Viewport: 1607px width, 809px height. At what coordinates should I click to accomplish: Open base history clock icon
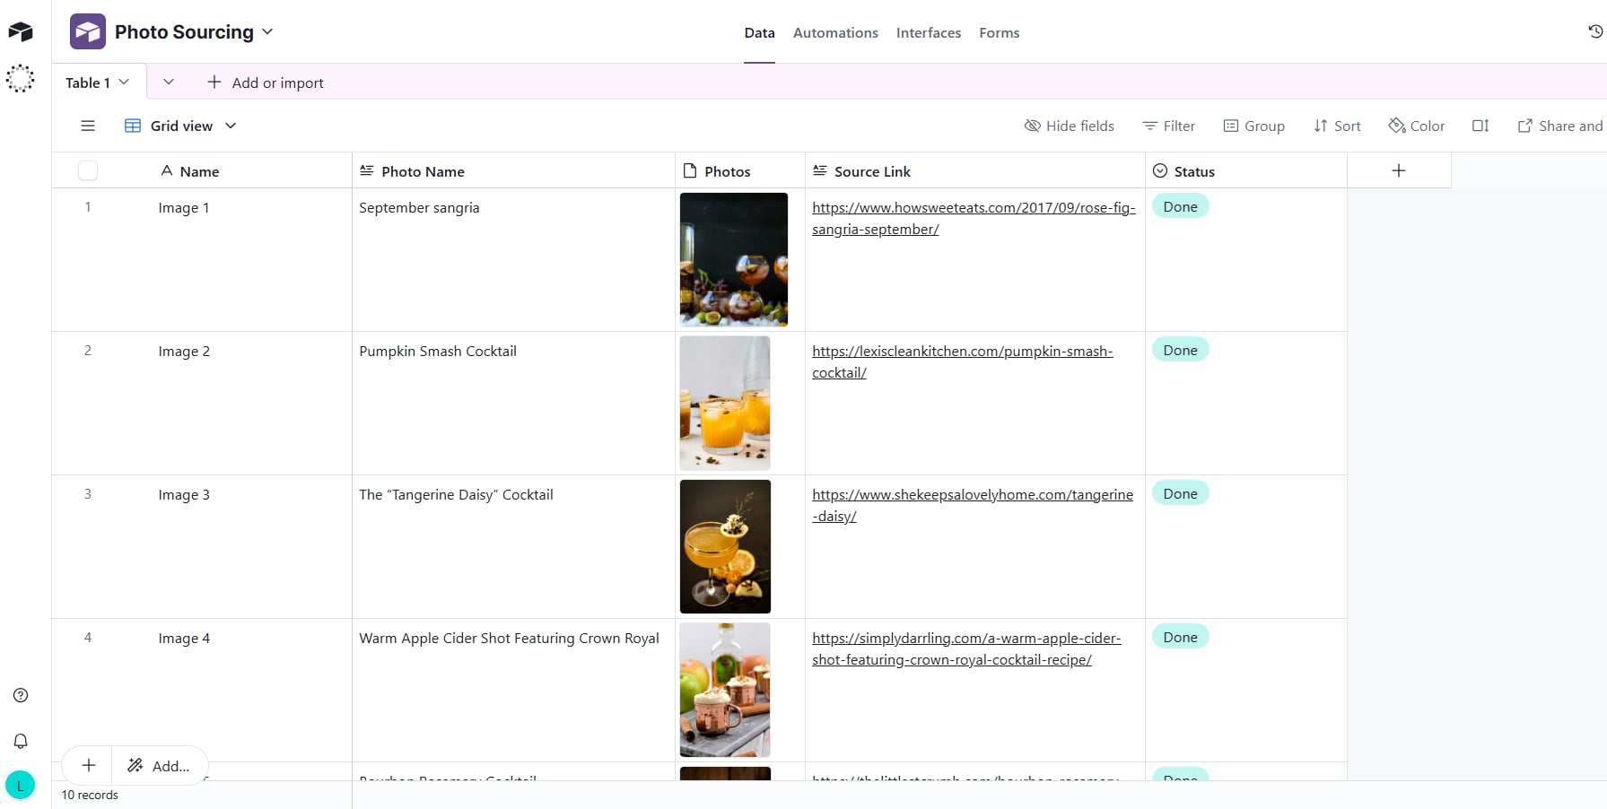[1595, 32]
